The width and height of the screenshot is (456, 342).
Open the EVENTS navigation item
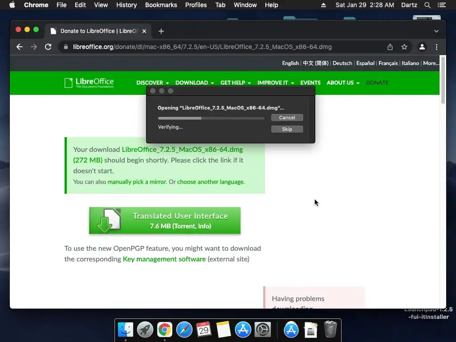[x=310, y=82]
